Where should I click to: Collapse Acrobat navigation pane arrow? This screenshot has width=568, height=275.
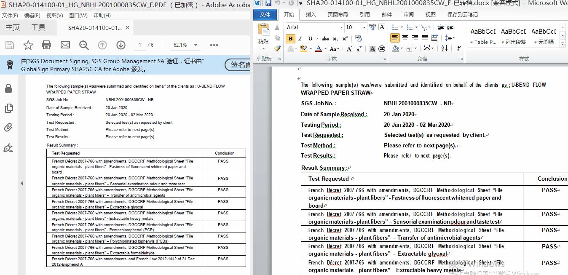pos(22,184)
